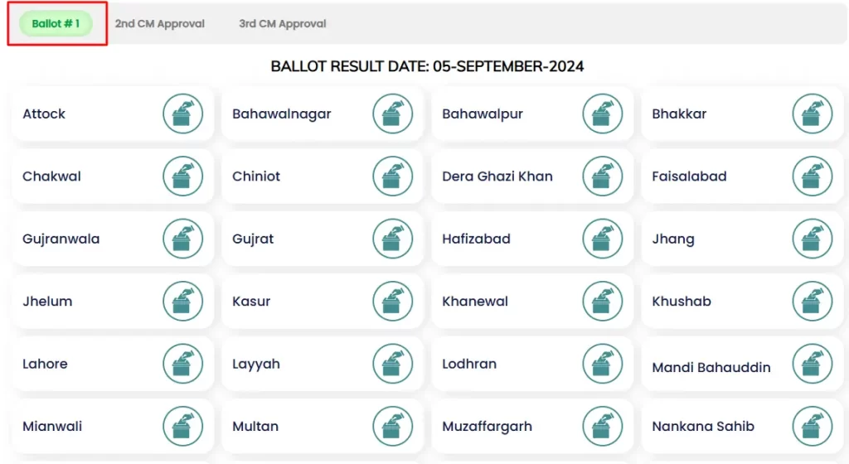Click the ballot box icon beside Attock
The image size is (849, 464).
[x=182, y=114]
